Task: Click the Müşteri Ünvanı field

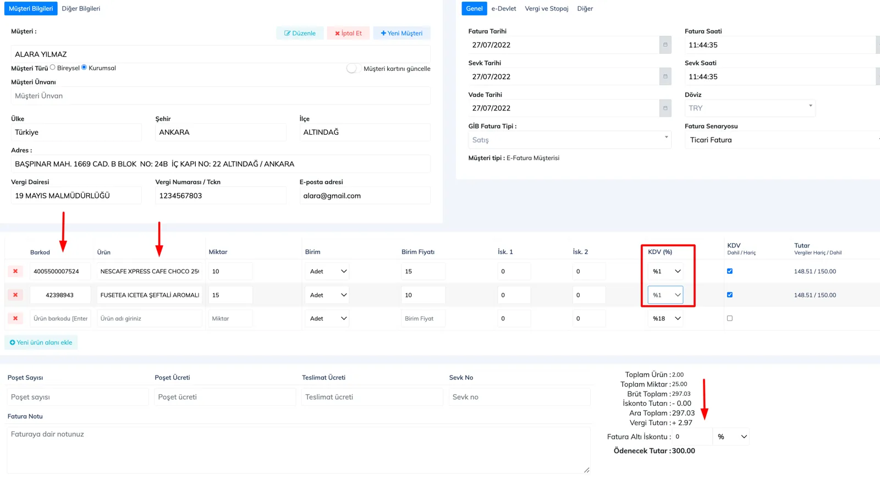Action: coord(221,96)
